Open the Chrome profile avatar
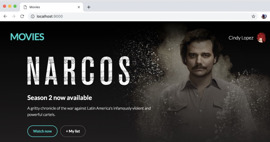270x142 pixels. (264, 16)
